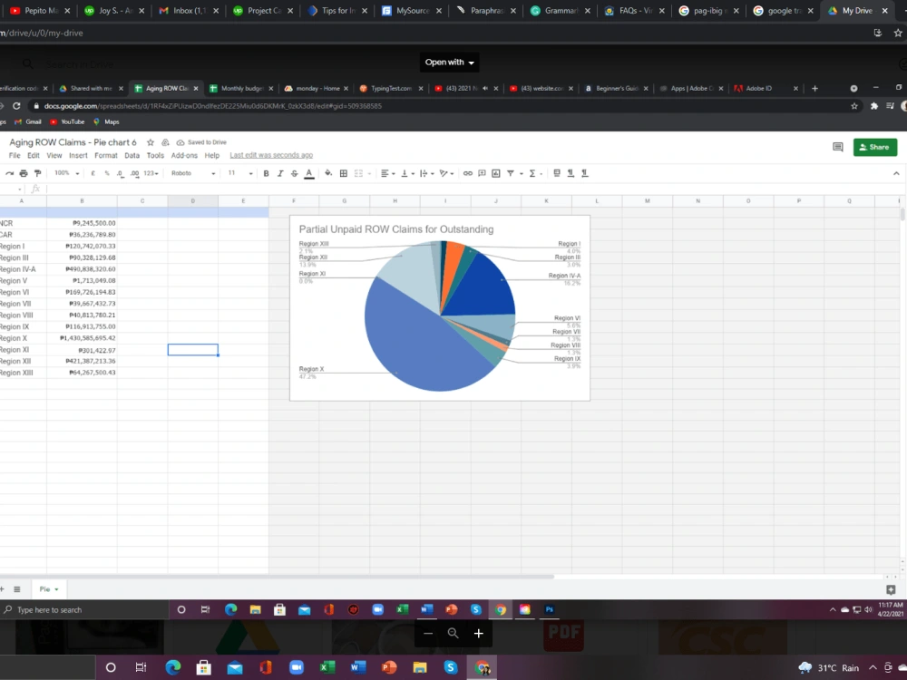Toggle strikethrough formatting

point(295,173)
